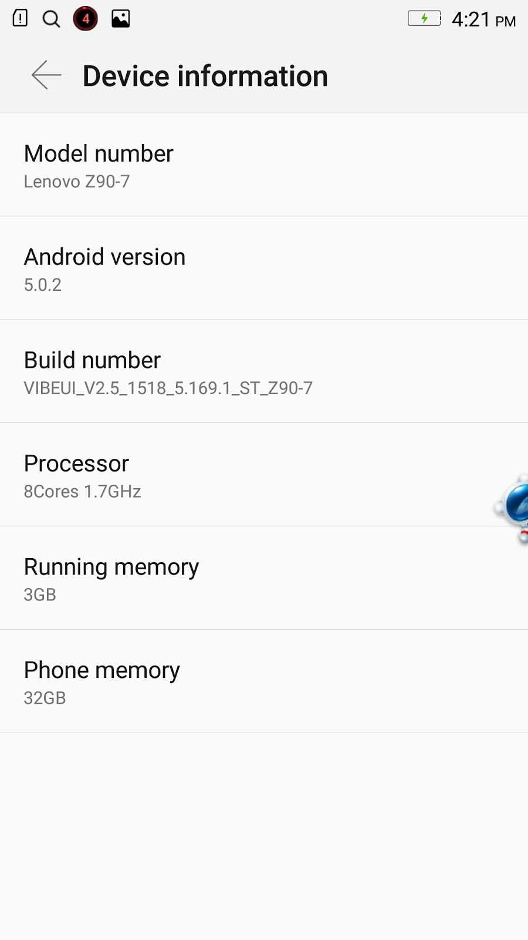528x940 pixels.
Task: Tap the battery charging indicator icon
Action: pyautogui.click(x=424, y=18)
